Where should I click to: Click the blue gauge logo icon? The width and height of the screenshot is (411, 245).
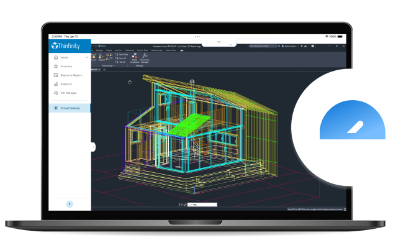(x=352, y=120)
